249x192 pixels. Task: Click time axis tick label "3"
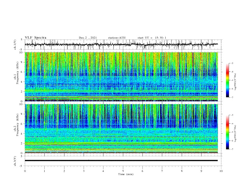(84, 171)
